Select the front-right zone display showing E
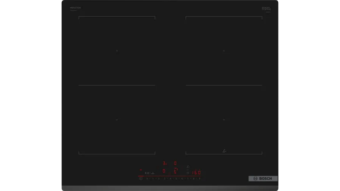Image resolution: width=340 pixels, height=191 pixels. 175,171
